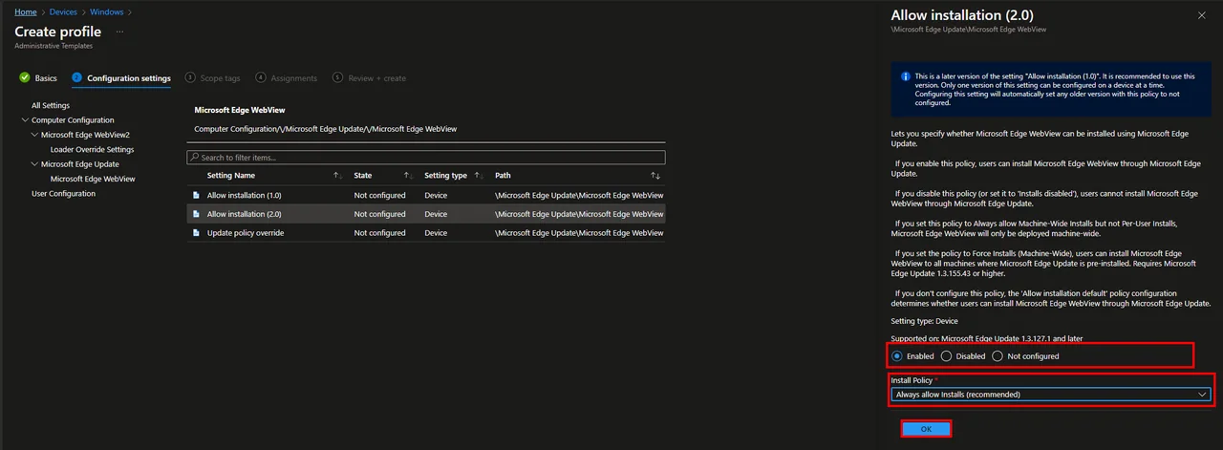Follow the Devices breadcrumb link
This screenshot has height=450, width=1223.
[63, 11]
